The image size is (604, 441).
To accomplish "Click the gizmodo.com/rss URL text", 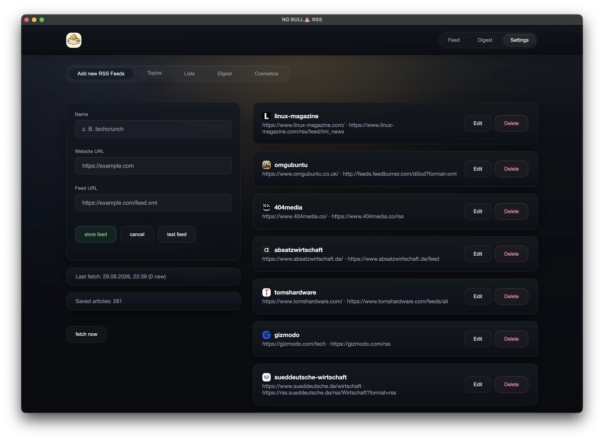I will click(x=360, y=344).
